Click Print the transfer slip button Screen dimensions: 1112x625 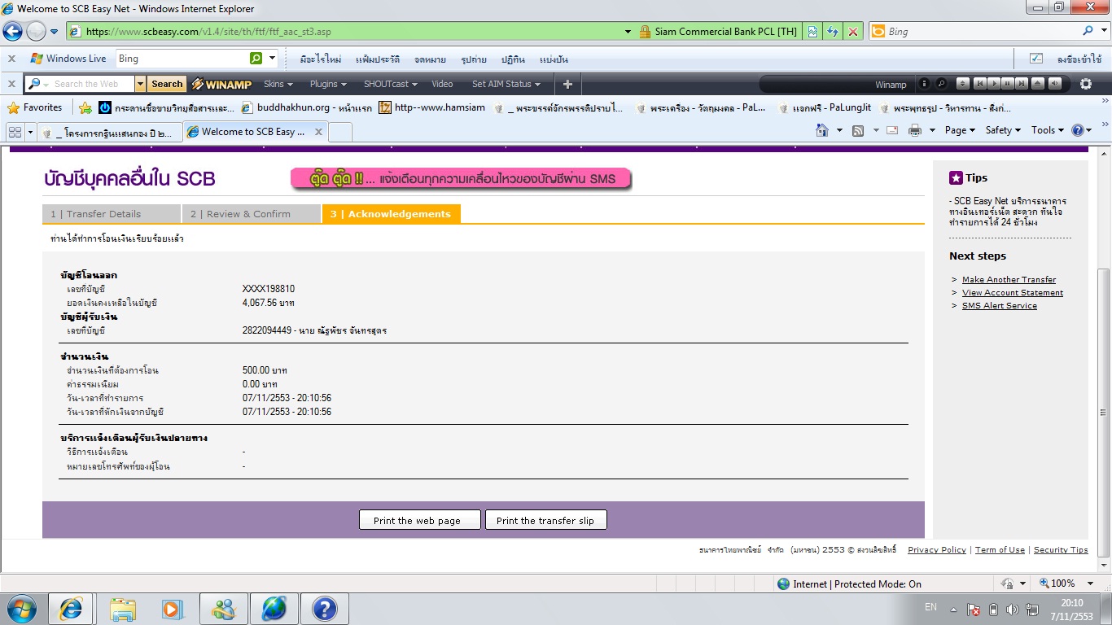tap(545, 520)
